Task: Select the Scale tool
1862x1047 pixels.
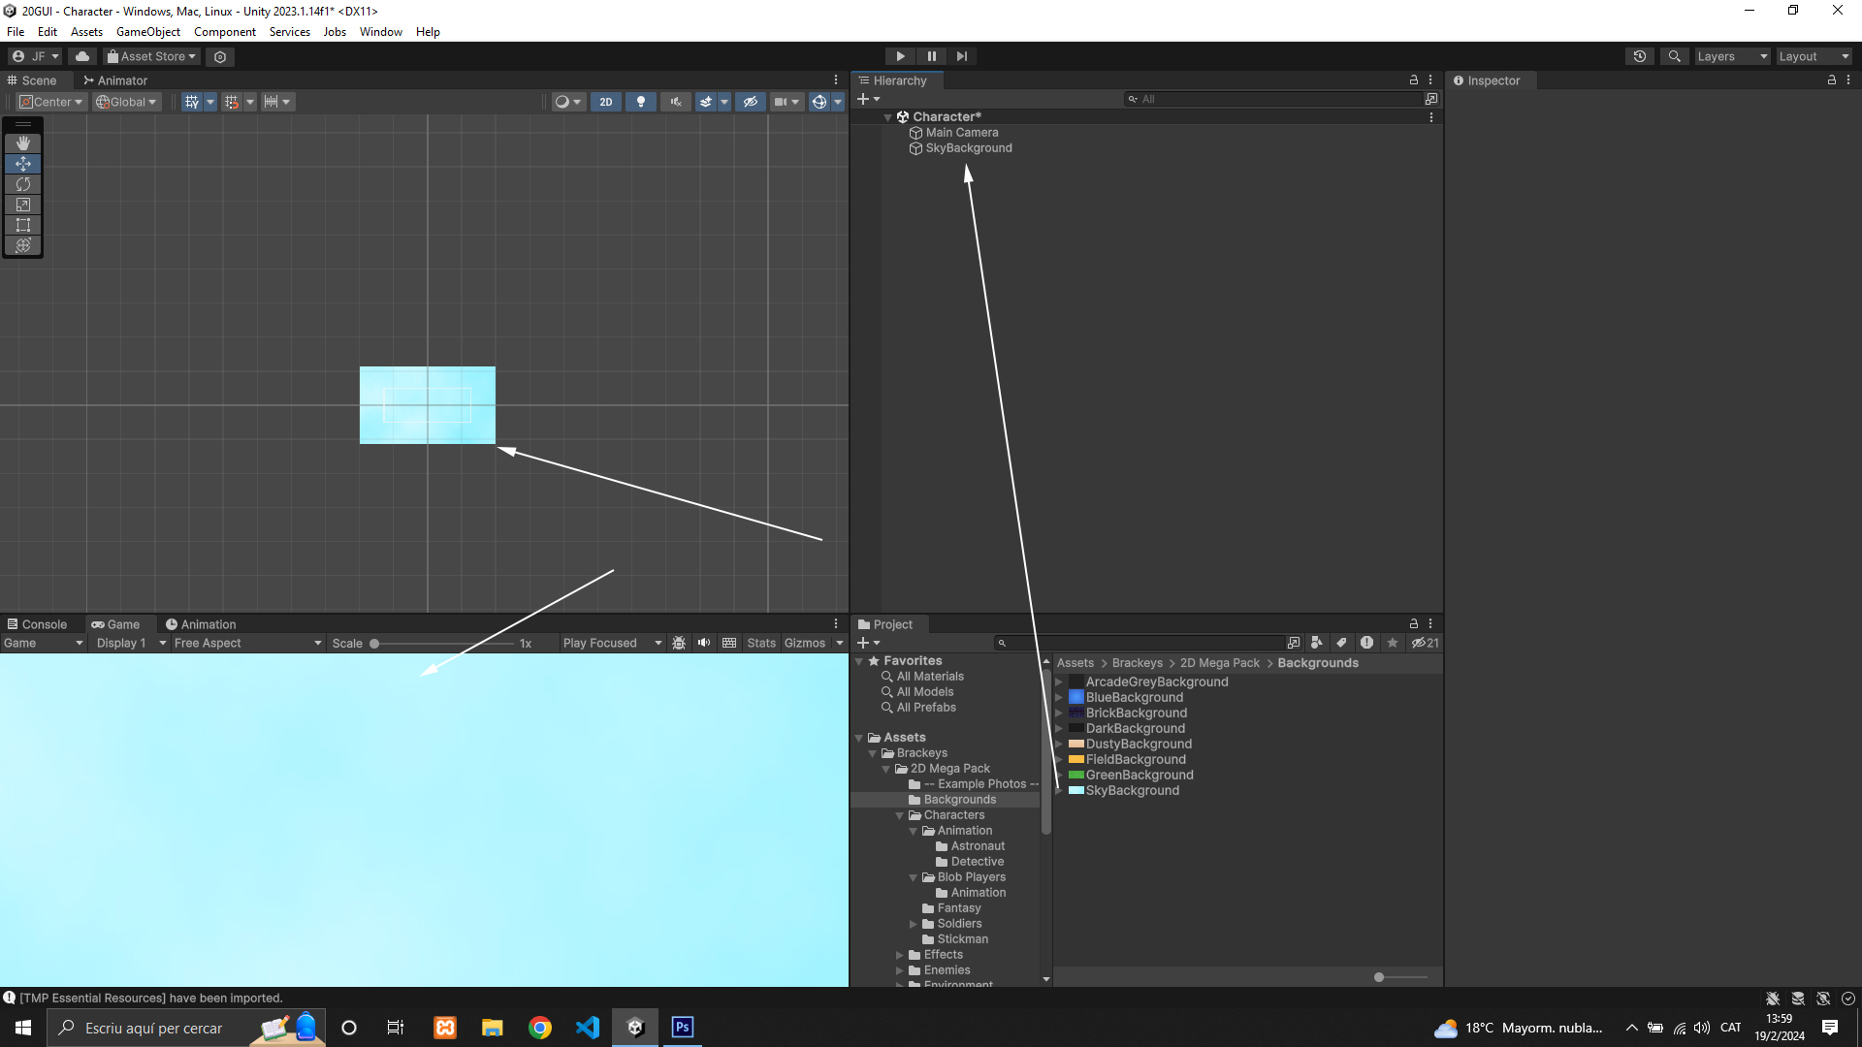Action: (x=23, y=205)
